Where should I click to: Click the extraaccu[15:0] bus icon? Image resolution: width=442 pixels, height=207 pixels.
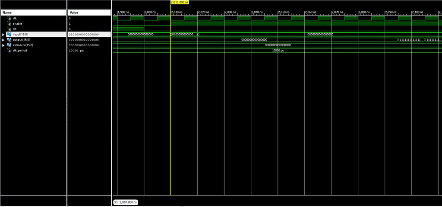coord(9,45)
